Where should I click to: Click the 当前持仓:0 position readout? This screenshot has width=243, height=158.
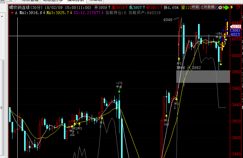[116, 13]
